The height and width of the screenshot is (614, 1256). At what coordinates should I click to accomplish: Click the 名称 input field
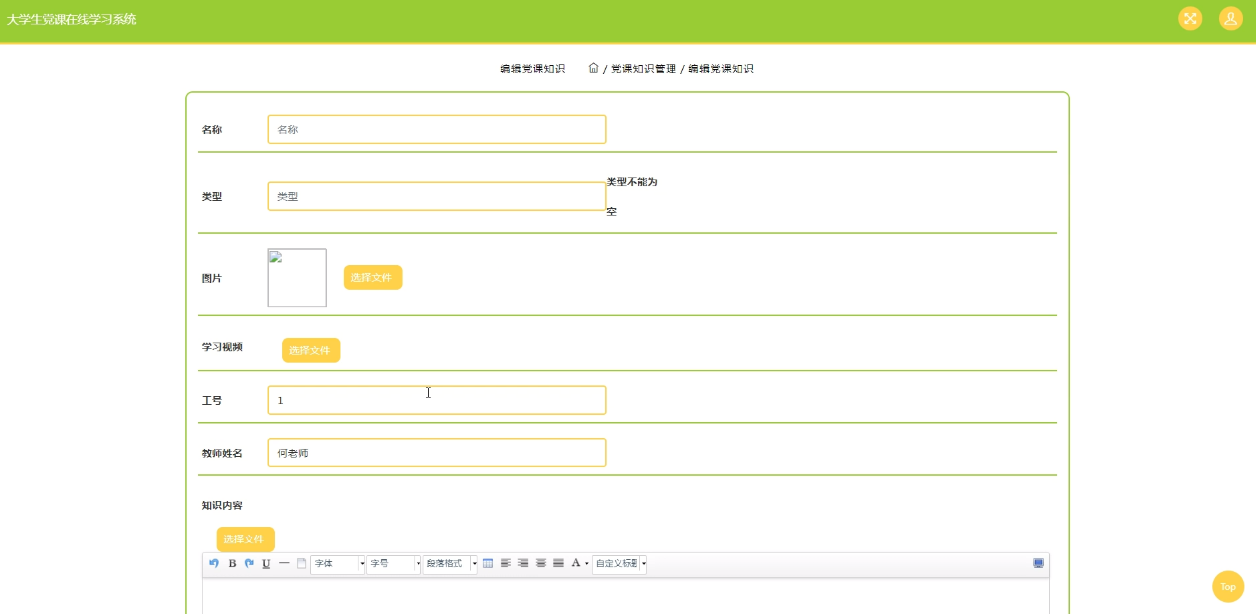click(x=436, y=129)
